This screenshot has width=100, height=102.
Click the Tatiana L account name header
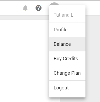[x=63, y=15]
